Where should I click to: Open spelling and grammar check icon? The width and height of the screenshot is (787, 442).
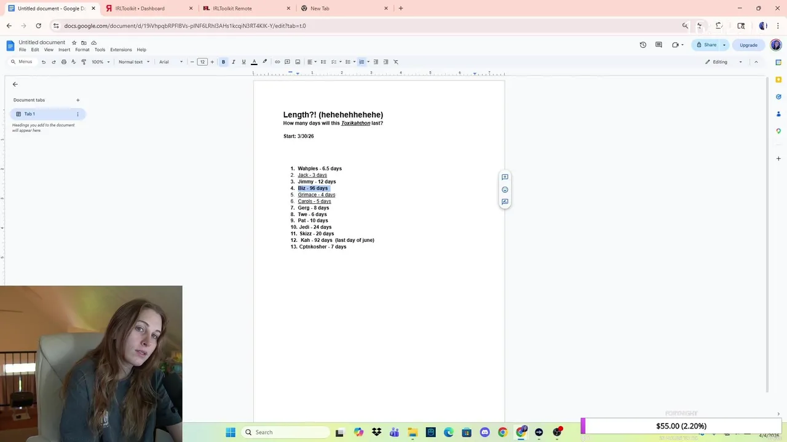(74, 62)
